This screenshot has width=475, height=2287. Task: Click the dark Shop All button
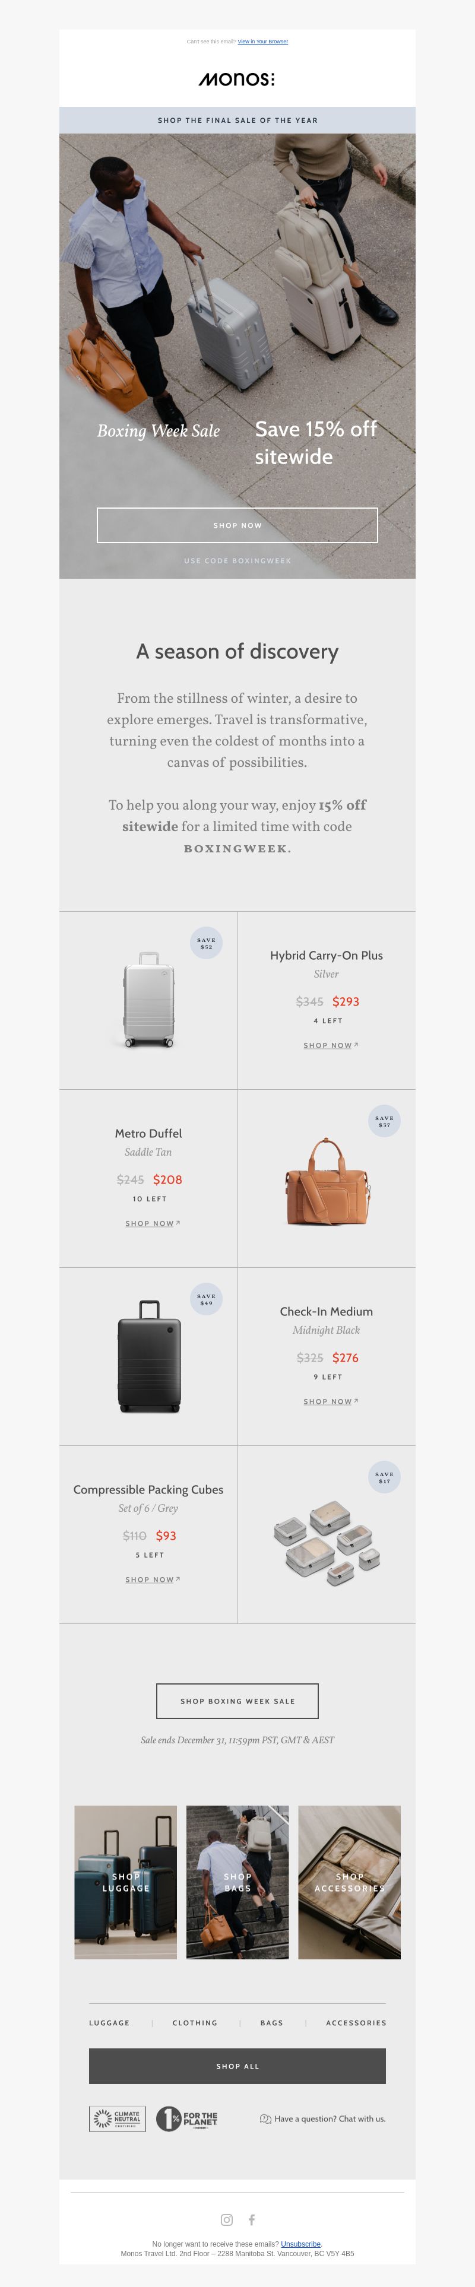237,2066
